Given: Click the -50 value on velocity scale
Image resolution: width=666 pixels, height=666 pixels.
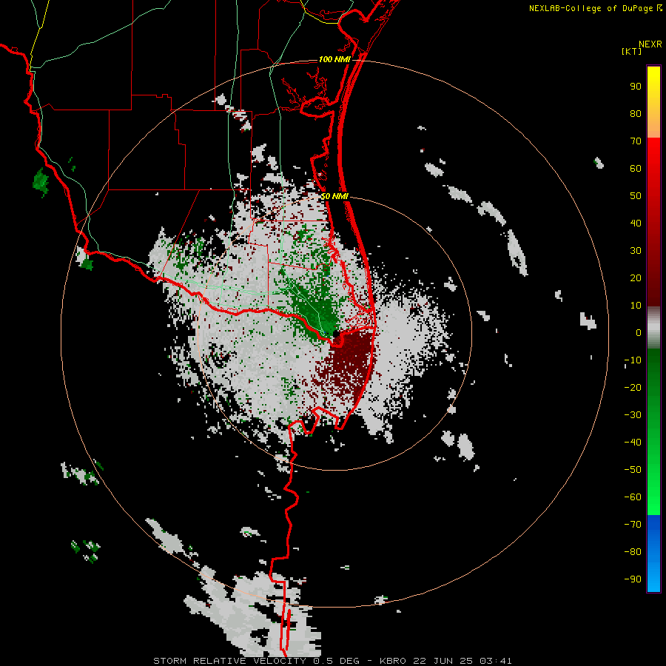Looking at the screenshot, I should point(633,470).
